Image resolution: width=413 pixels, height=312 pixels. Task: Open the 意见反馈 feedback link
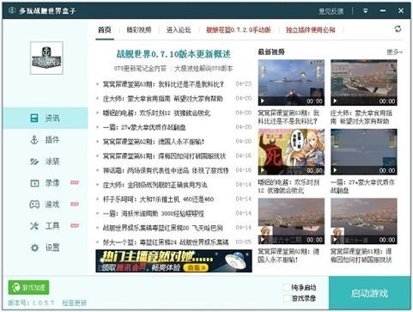[331, 11]
